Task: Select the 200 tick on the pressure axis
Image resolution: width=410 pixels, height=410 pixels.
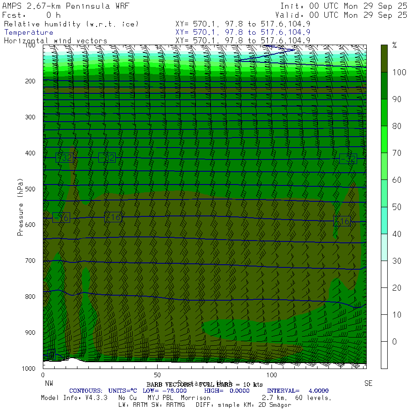Action: [x=30, y=81]
